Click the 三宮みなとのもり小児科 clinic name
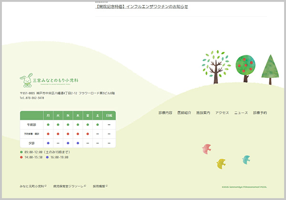286x200 pixels. pyautogui.click(x=59, y=80)
